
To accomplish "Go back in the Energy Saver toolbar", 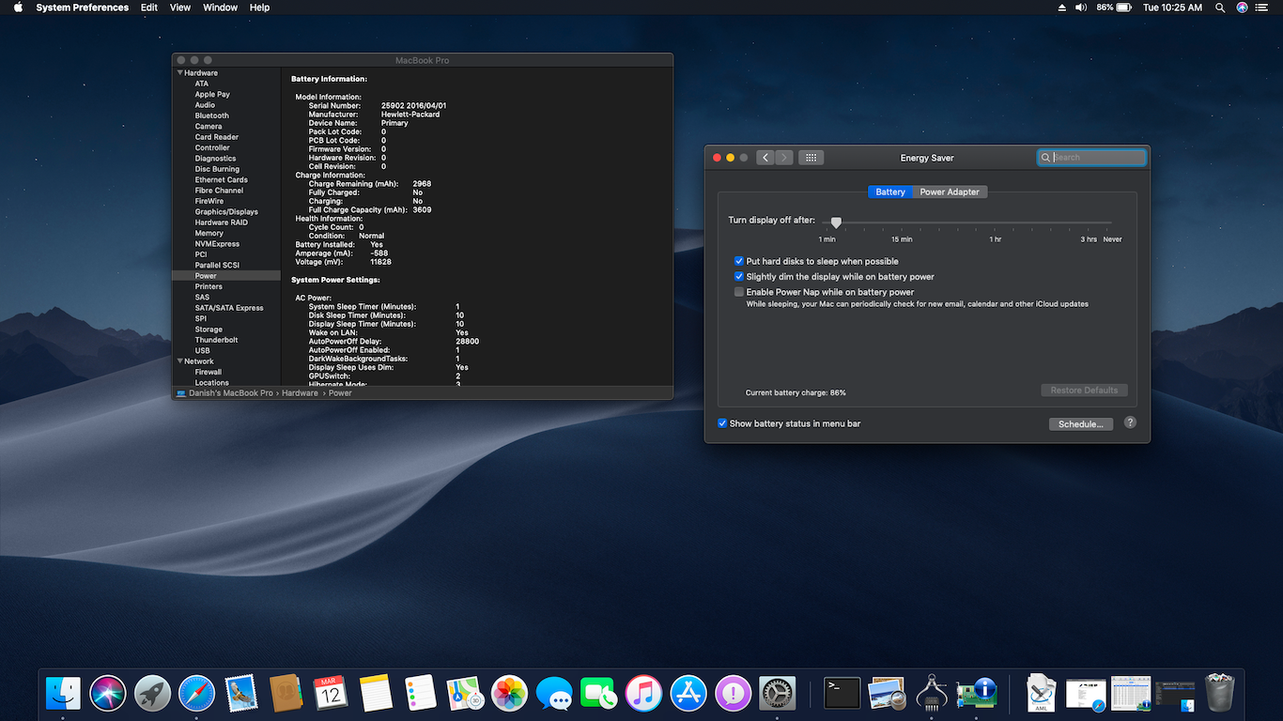I will point(765,158).
